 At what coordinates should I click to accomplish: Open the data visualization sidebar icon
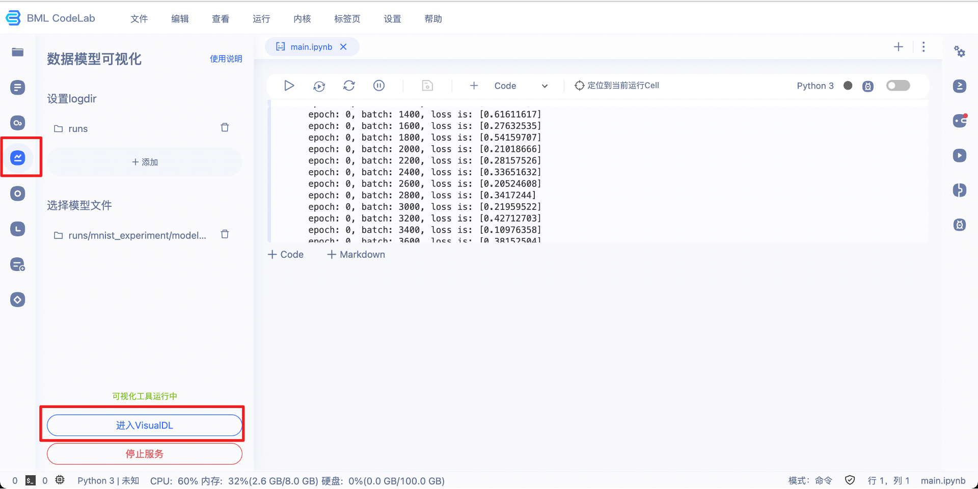18,158
